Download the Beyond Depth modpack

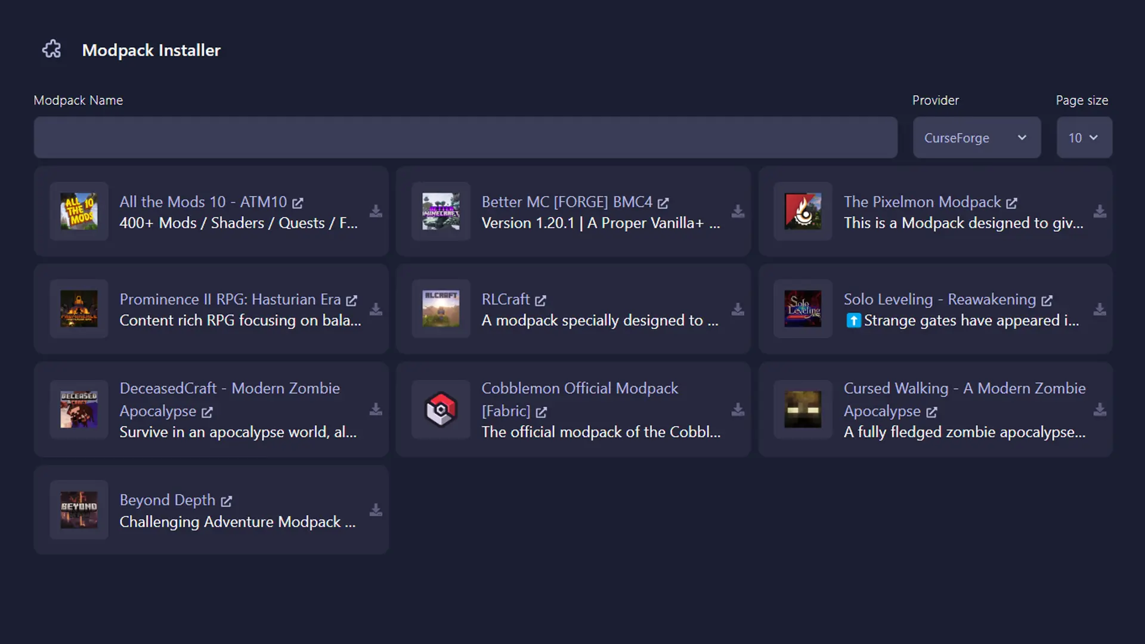pyautogui.click(x=376, y=510)
